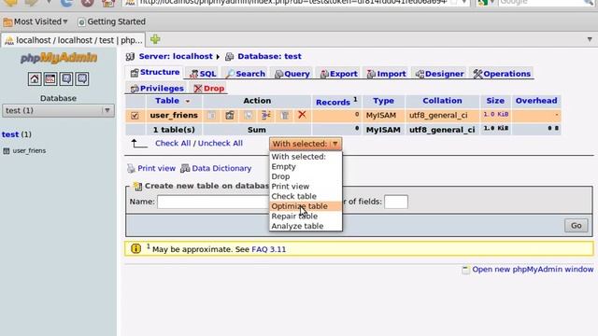
Task: Click the Database: test breadcrumb link
Action: (x=269, y=56)
